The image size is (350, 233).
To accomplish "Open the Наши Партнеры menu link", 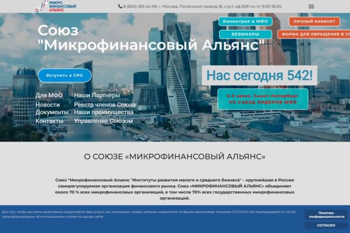I will coord(97,96).
